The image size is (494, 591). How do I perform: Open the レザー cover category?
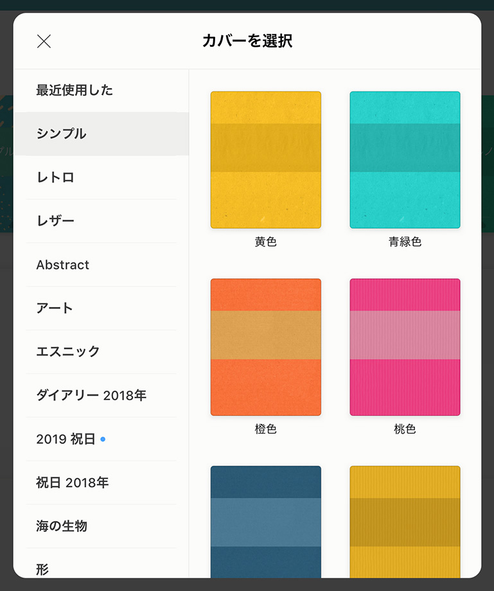[101, 221]
